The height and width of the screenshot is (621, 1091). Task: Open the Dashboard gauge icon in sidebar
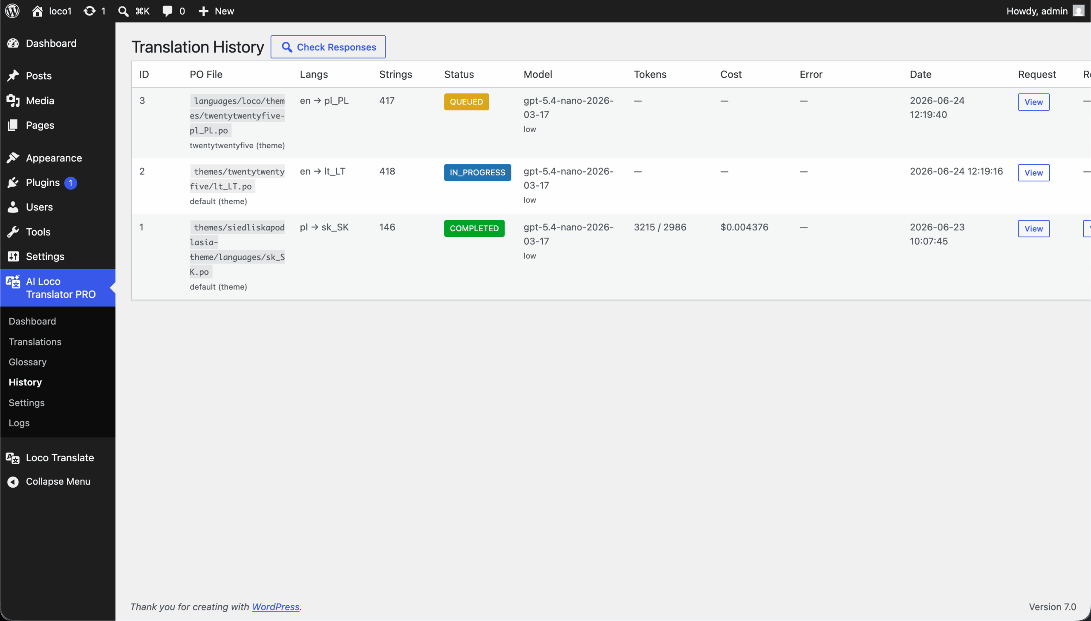13,43
